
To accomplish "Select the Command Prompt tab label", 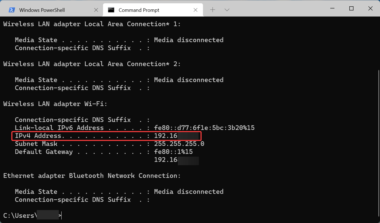I will [x=139, y=10].
